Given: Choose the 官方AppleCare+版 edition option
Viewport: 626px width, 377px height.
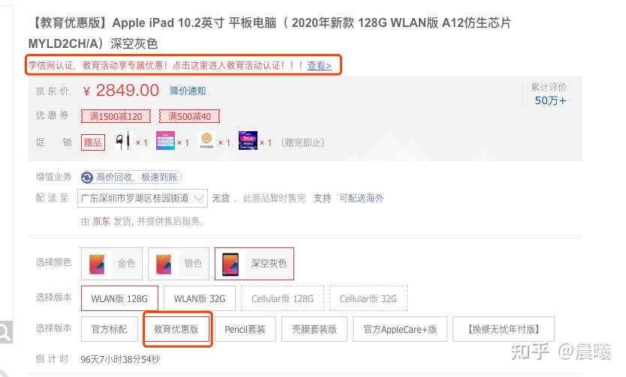Looking at the screenshot, I should point(400,329).
